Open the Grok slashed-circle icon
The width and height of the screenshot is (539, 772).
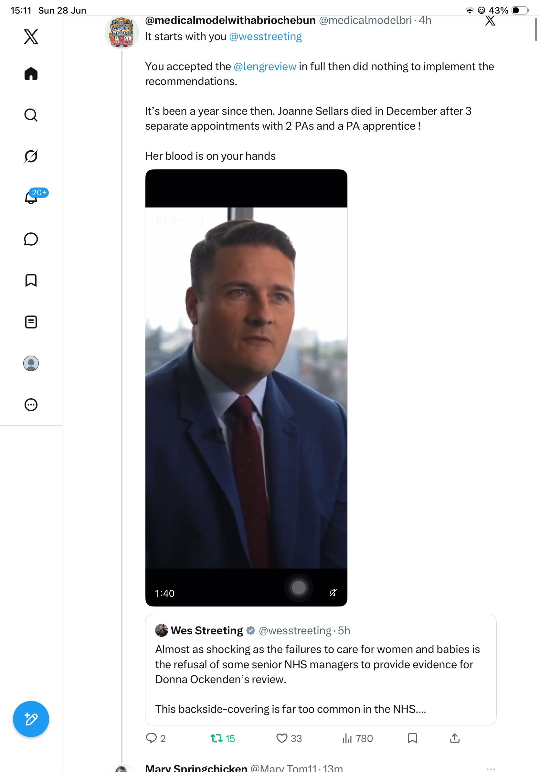pos(31,156)
